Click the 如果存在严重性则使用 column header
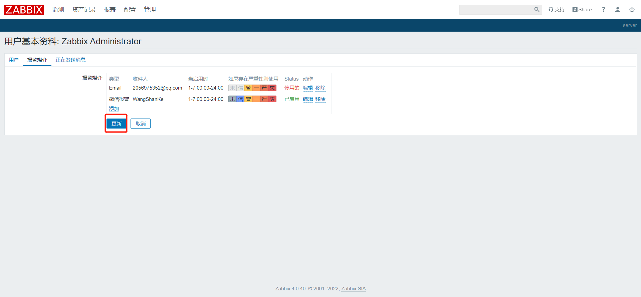641x297 pixels. tap(253, 79)
